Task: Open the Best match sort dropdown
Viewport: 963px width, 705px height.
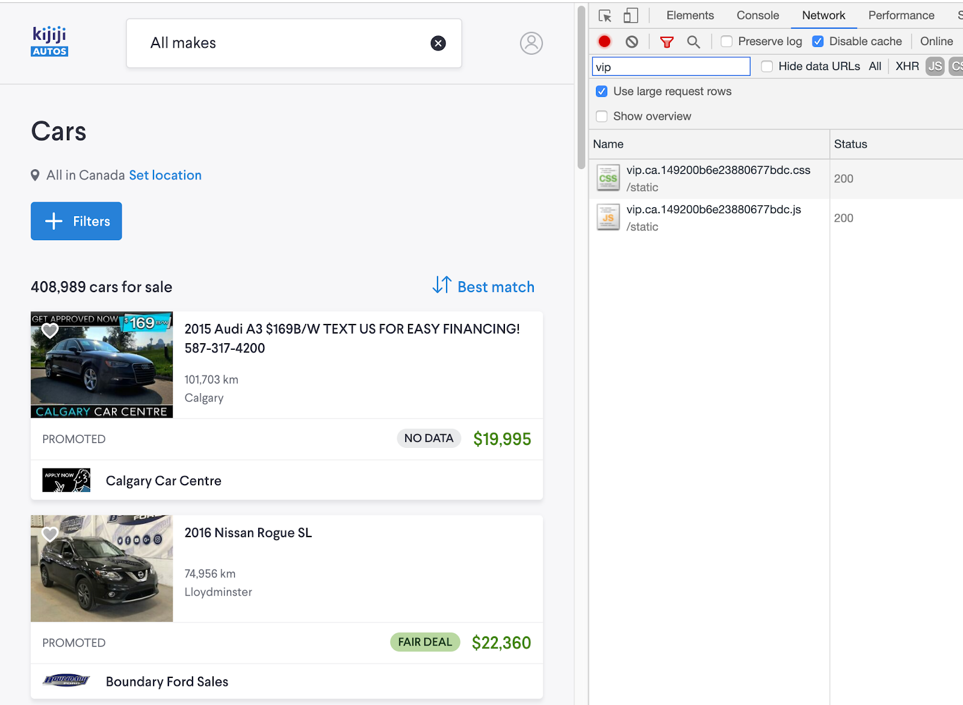Action: click(496, 287)
